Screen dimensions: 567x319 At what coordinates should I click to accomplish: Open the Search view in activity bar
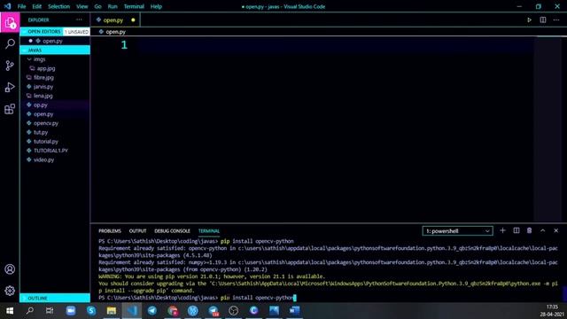coord(10,43)
